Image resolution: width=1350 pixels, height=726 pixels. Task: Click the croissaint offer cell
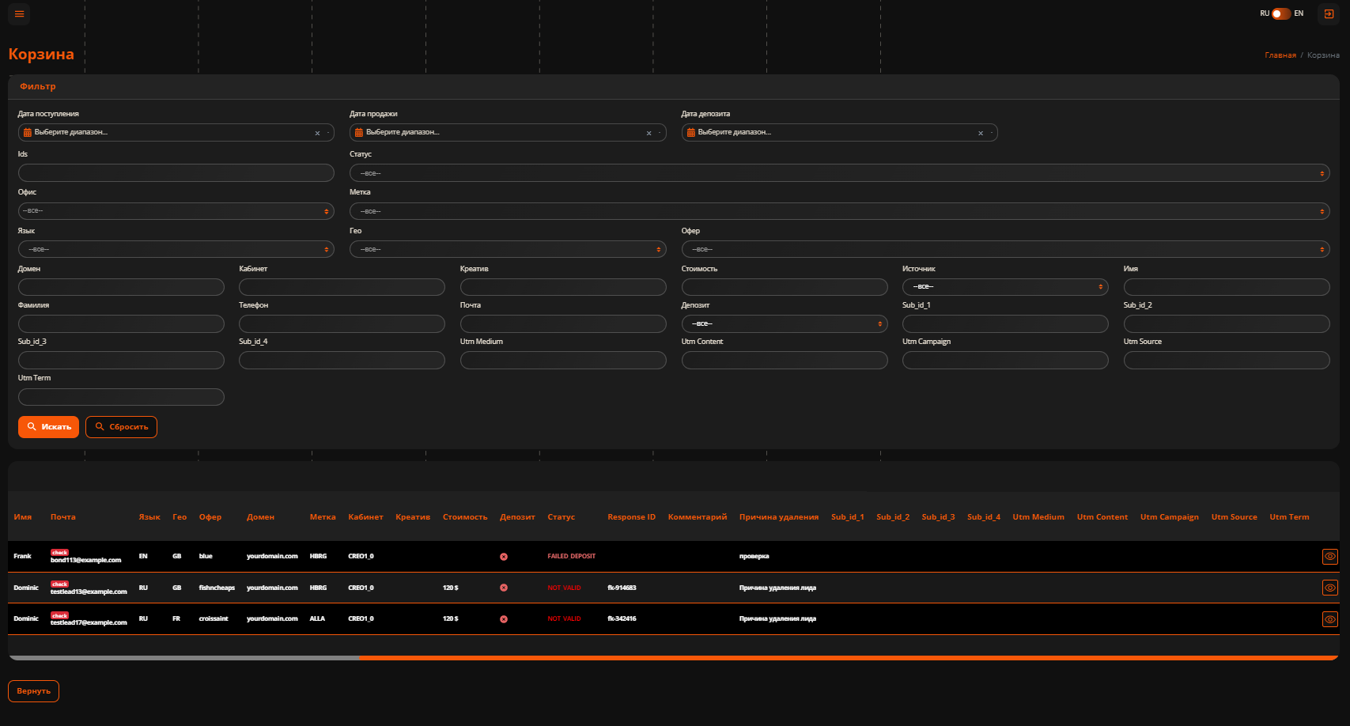214,619
